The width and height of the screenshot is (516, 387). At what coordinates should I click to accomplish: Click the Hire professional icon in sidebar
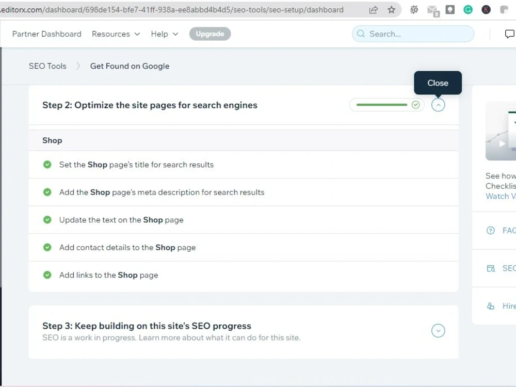[490, 306]
